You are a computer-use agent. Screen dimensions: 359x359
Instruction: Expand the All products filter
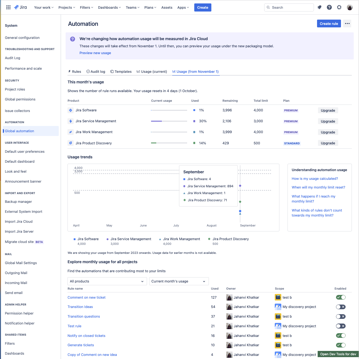point(107,281)
